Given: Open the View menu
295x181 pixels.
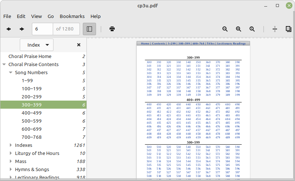Looking at the screenshot, I should [37, 17].
